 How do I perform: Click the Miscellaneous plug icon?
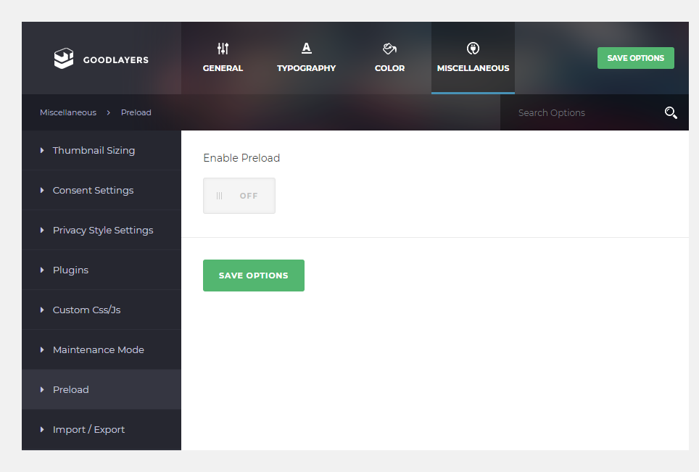click(473, 48)
